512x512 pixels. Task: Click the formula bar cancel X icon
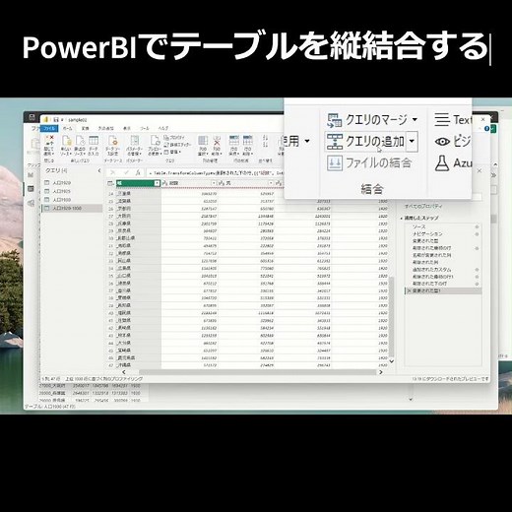112,172
